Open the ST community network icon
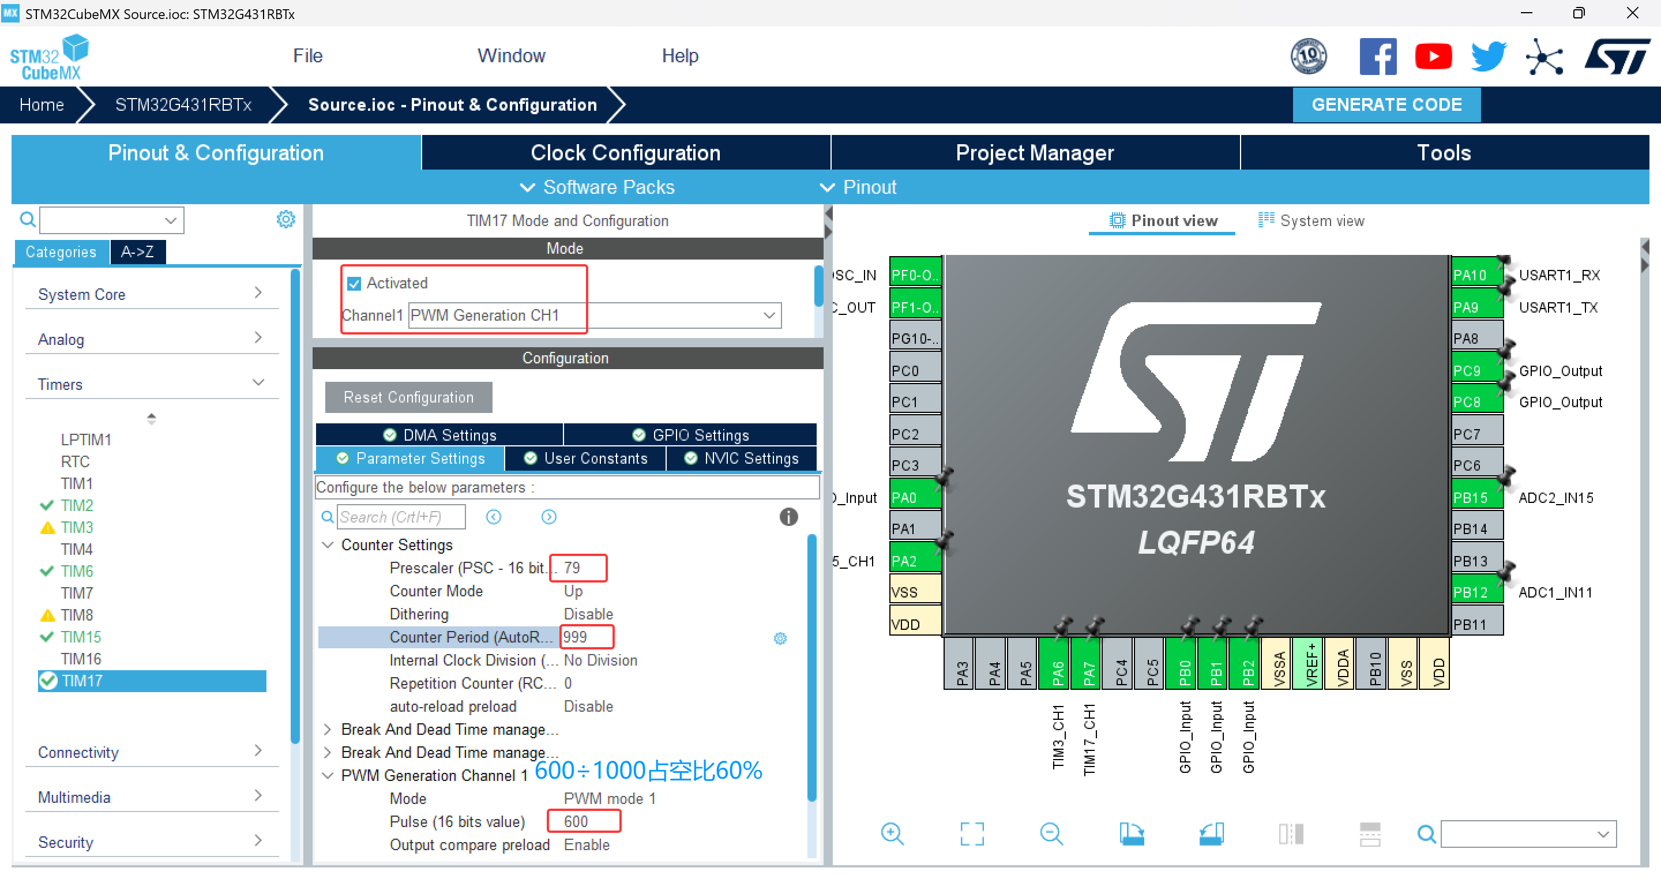Viewport: 1661px width, 879px height. click(x=1544, y=57)
